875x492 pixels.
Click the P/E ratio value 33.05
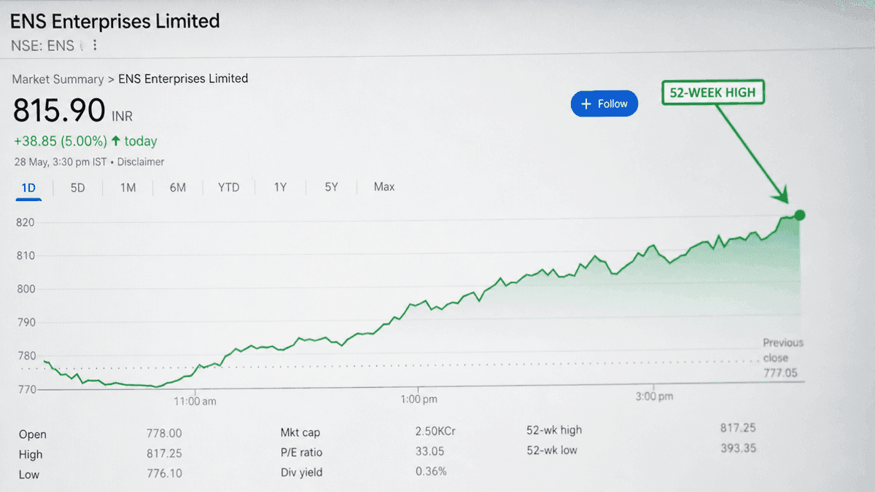point(430,452)
